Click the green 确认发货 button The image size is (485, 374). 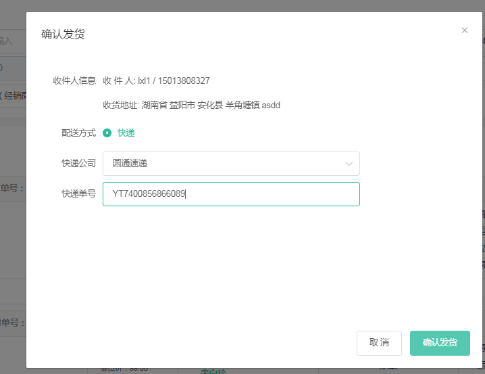click(x=439, y=343)
